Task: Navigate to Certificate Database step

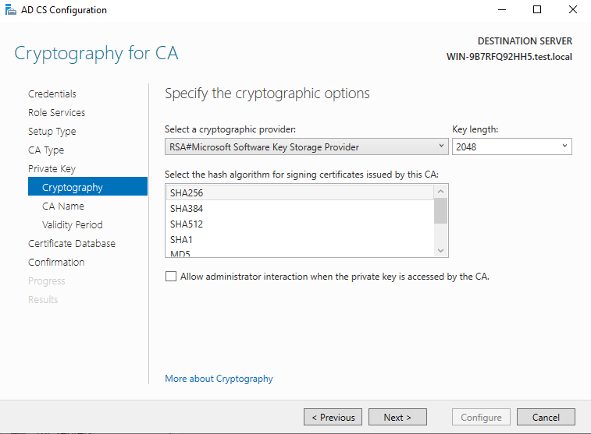Action: (x=72, y=243)
